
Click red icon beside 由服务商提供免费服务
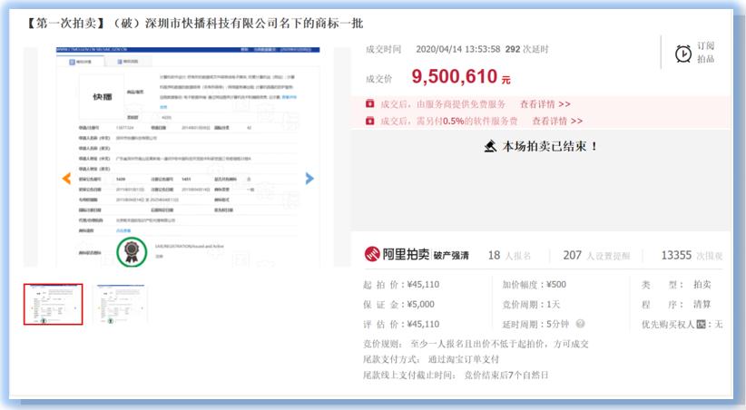pos(369,103)
